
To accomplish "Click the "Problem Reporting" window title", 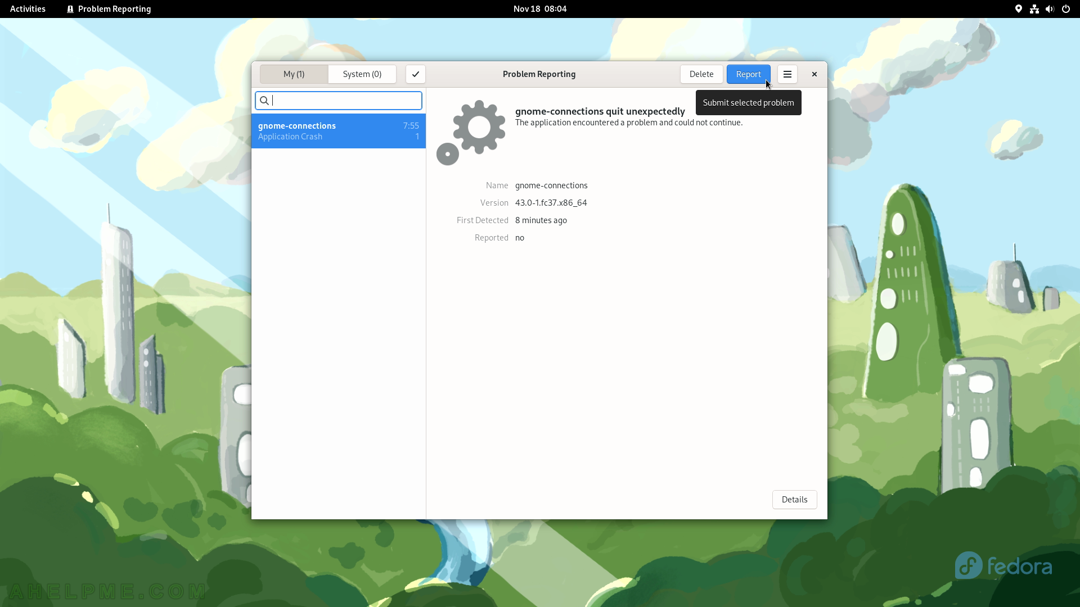I will pos(539,74).
